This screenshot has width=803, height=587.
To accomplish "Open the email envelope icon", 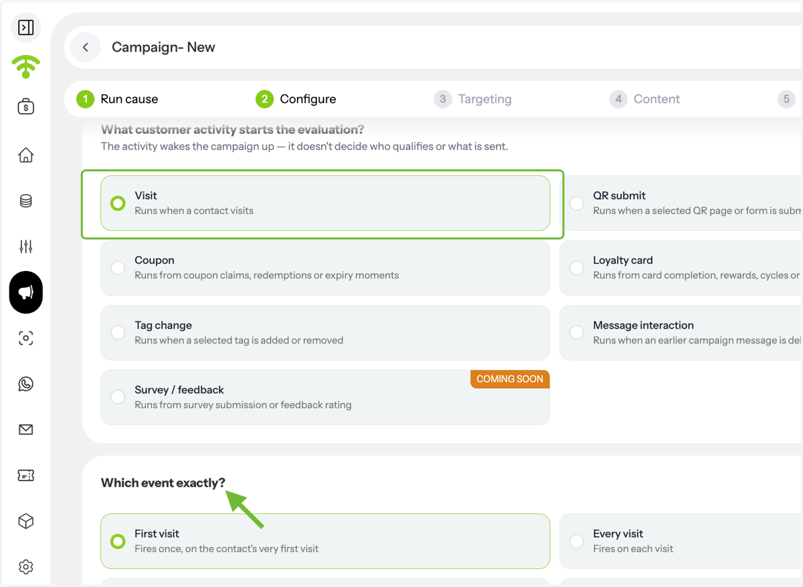I will pos(26,430).
